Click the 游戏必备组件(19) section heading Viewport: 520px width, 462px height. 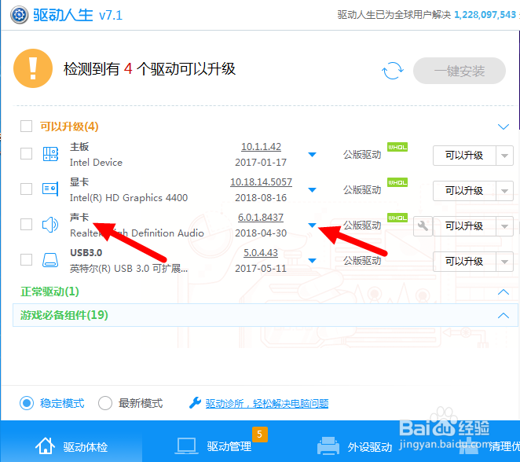[64, 315]
